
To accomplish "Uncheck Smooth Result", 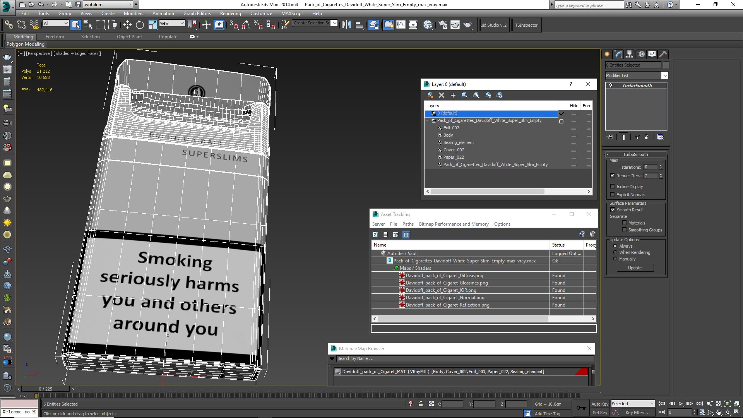I will click(x=613, y=210).
